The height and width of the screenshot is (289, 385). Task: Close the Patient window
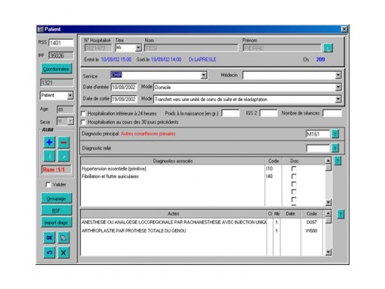[344, 29]
